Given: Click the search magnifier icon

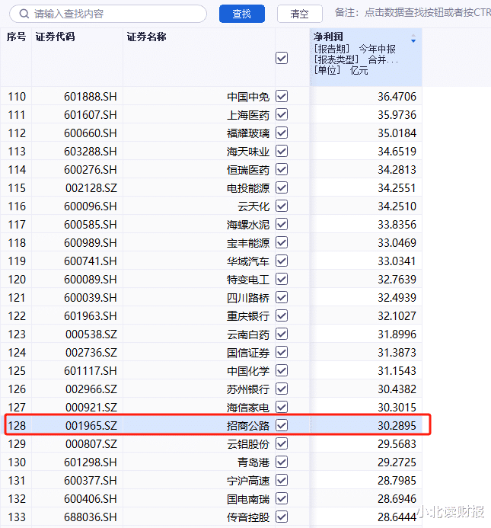Looking at the screenshot, I should point(24,14).
